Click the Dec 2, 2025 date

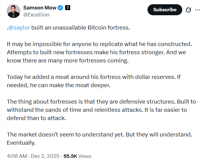coord(45,156)
